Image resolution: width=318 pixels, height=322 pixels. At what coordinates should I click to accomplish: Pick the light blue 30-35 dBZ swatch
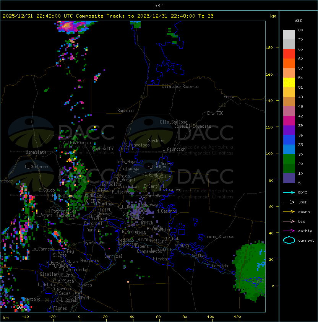coord(289,149)
